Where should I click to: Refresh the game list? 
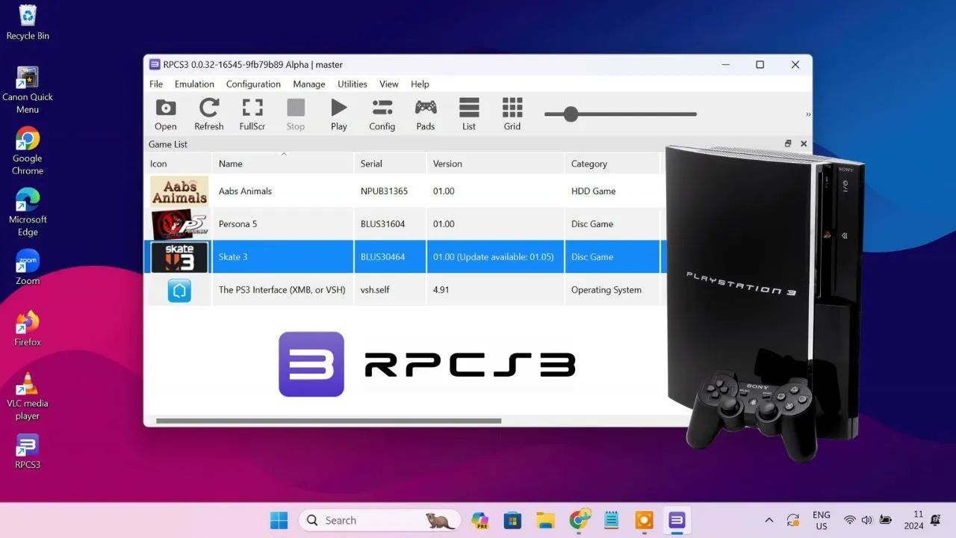(209, 114)
